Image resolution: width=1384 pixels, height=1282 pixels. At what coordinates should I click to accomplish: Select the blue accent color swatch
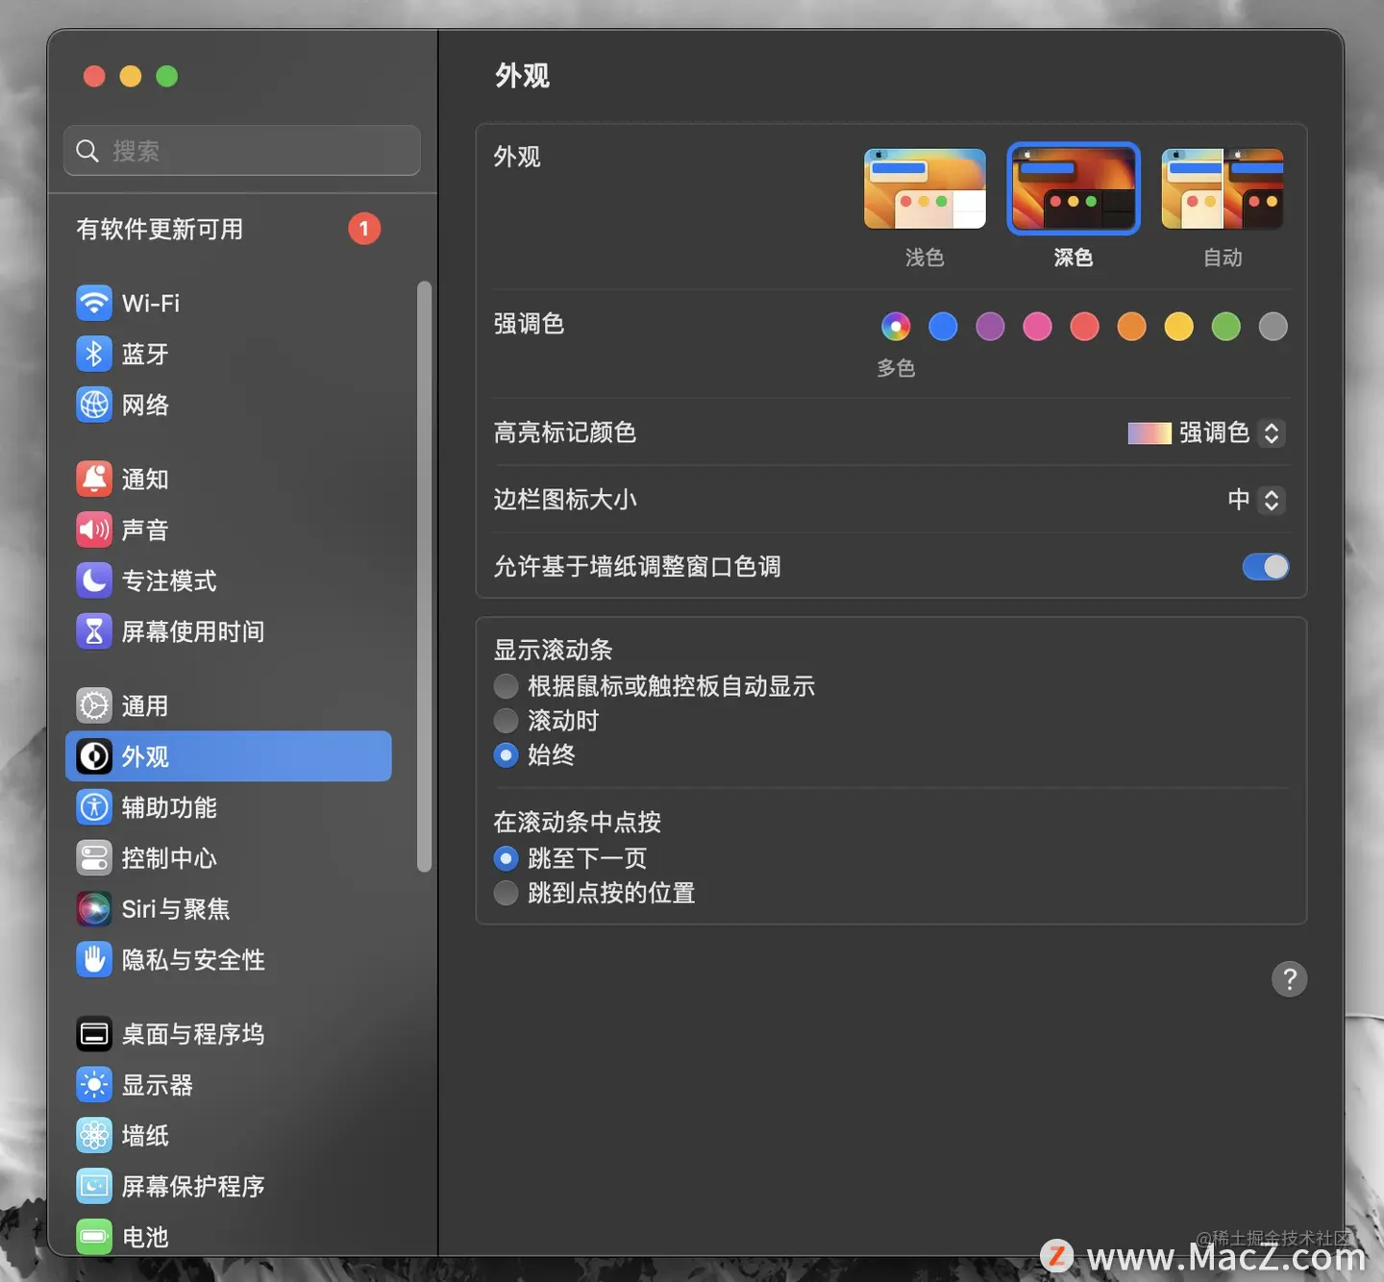943,327
